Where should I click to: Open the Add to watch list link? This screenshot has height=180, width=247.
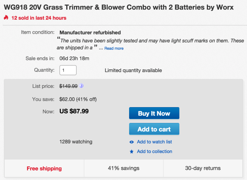[154, 142]
